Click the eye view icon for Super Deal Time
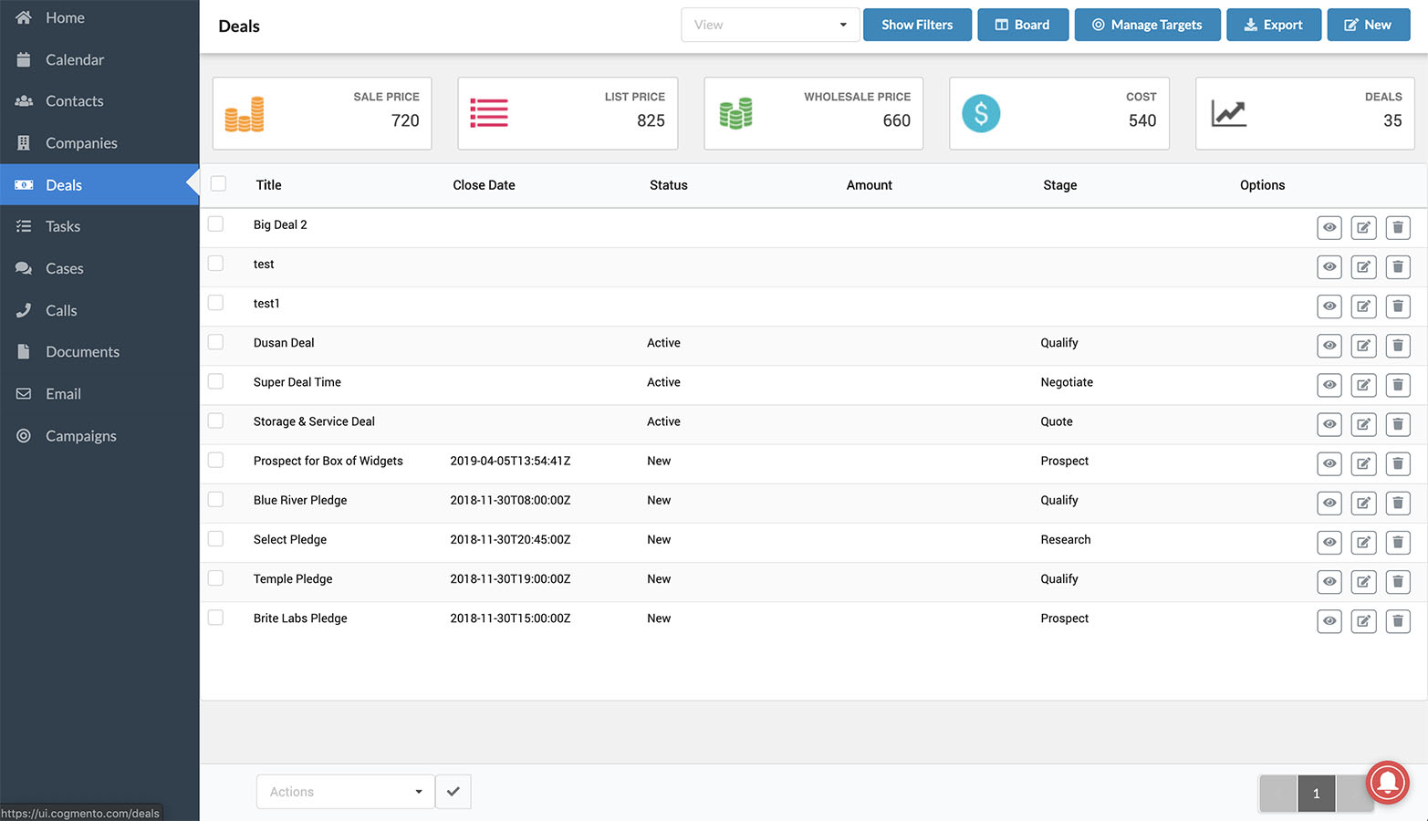 click(1329, 385)
